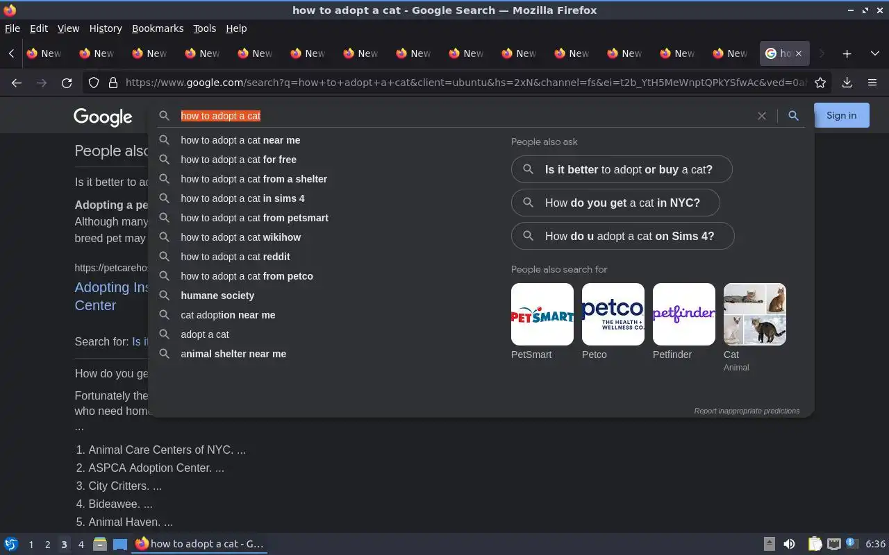
Task: Open the Tools menu
Action: coord(204,28)
